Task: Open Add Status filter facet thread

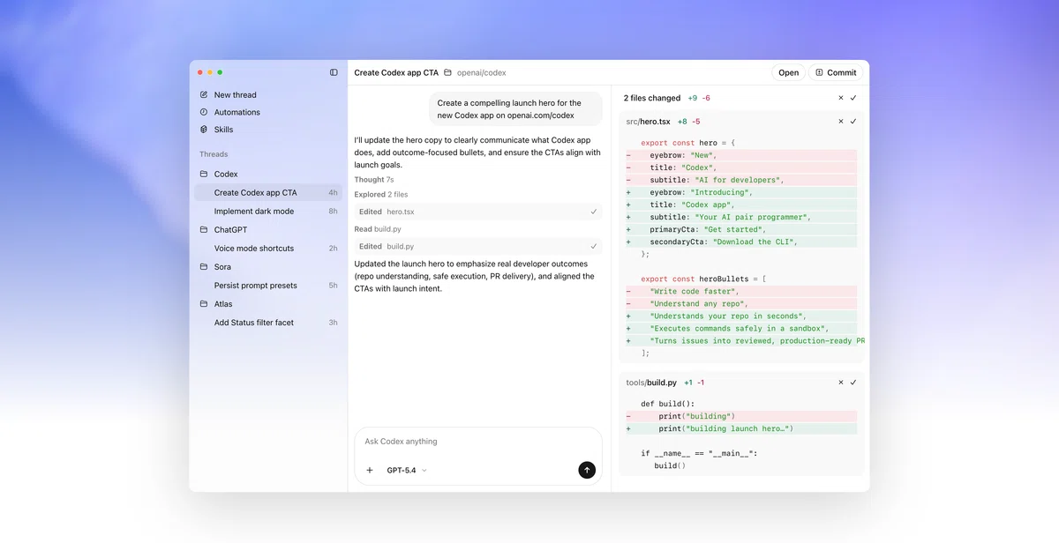Action: click(x=269, y=323)
